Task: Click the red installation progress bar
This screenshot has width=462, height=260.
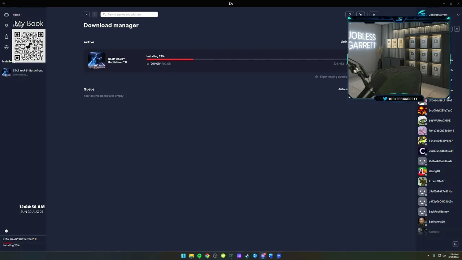Action: pos(170,60)
